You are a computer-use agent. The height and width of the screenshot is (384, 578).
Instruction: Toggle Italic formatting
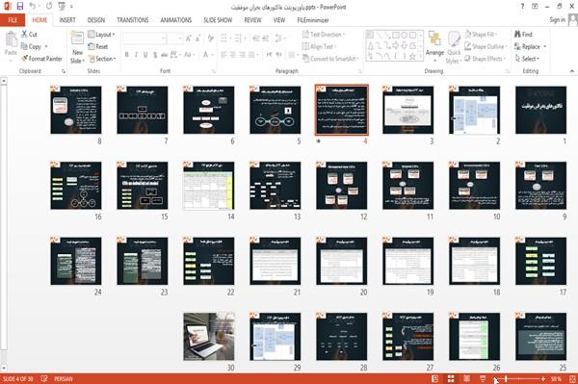(x=136, y=55)
